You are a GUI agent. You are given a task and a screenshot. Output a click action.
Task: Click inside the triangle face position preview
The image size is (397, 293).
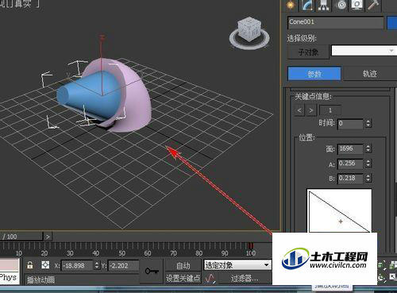339,210
